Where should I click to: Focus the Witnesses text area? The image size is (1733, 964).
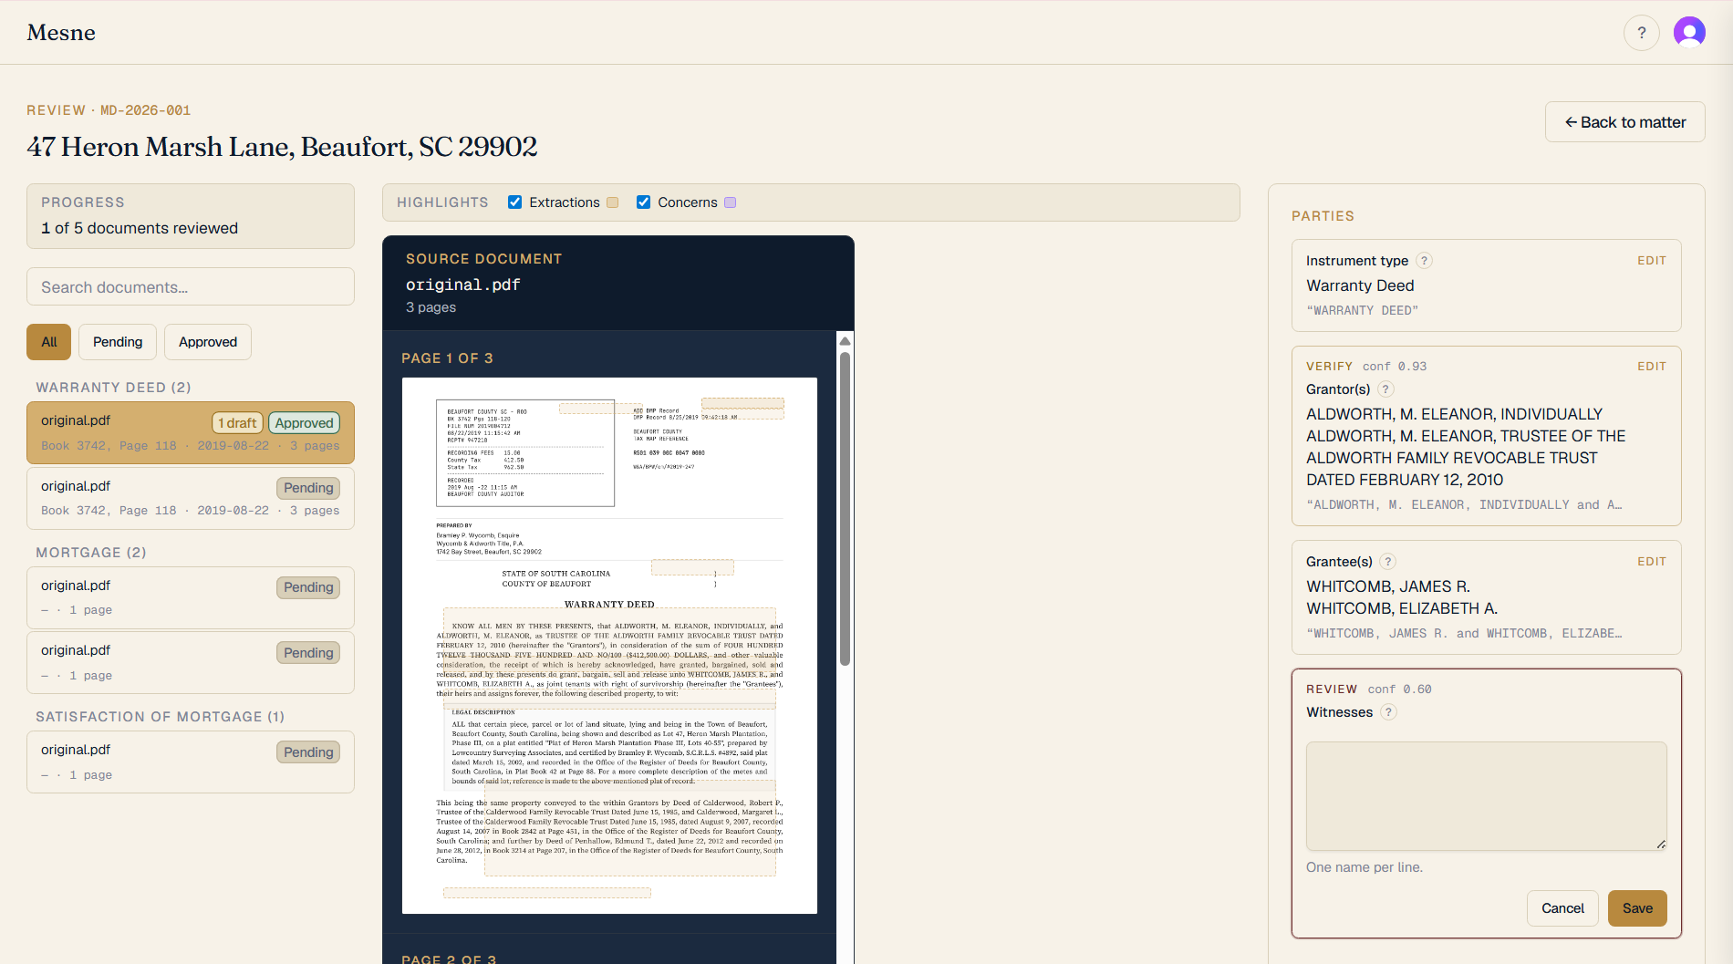pyautogui.click(x=1486, y=796)
